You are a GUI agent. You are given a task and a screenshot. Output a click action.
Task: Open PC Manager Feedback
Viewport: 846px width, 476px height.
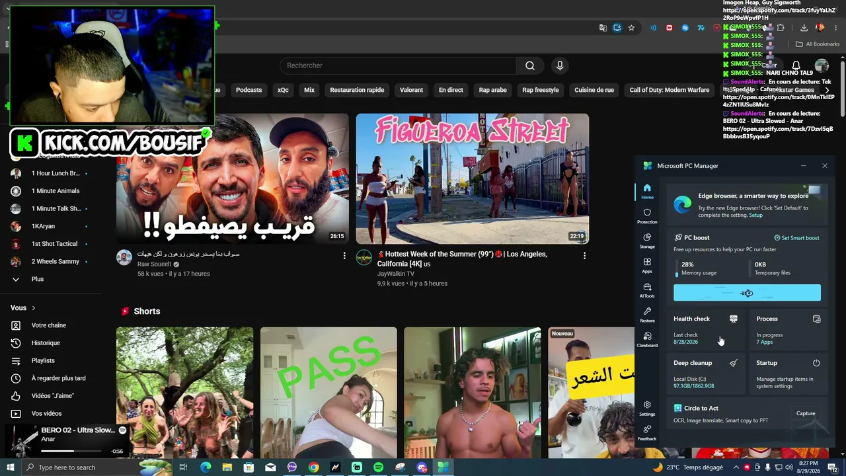[x=647, y=432]
